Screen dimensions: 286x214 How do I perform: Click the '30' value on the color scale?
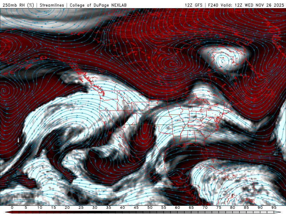[95, 208]
